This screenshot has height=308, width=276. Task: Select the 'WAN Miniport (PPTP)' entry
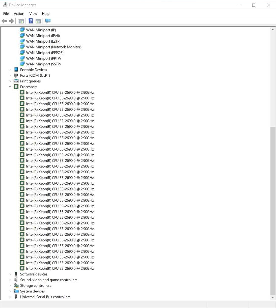tap(43, 58)
